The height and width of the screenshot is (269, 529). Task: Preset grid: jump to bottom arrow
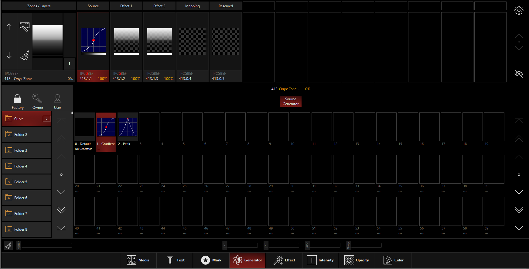[519, 228]
